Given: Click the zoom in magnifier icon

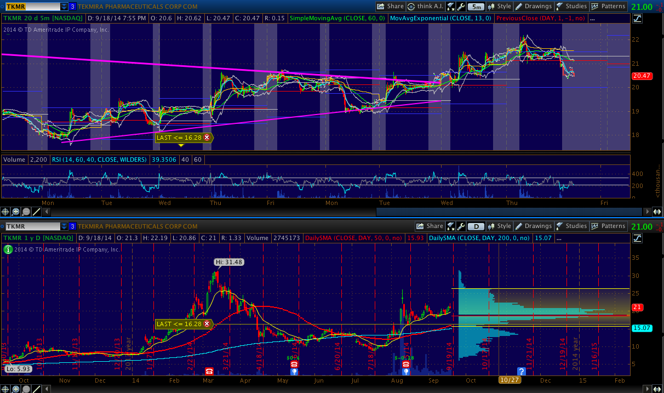Looking at the screenshot, I should point(16,212).
